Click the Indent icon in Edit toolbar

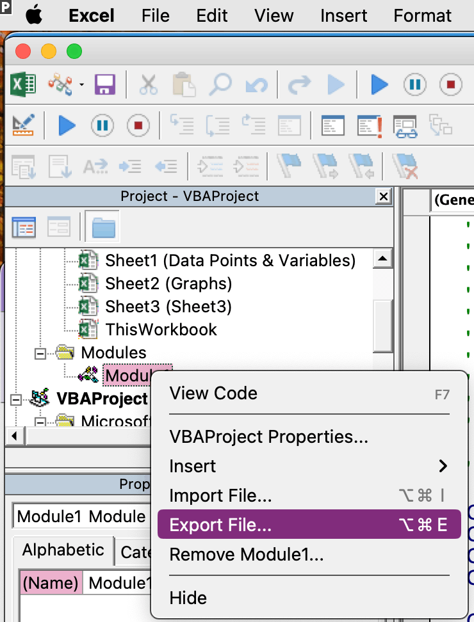coord(130,166)
